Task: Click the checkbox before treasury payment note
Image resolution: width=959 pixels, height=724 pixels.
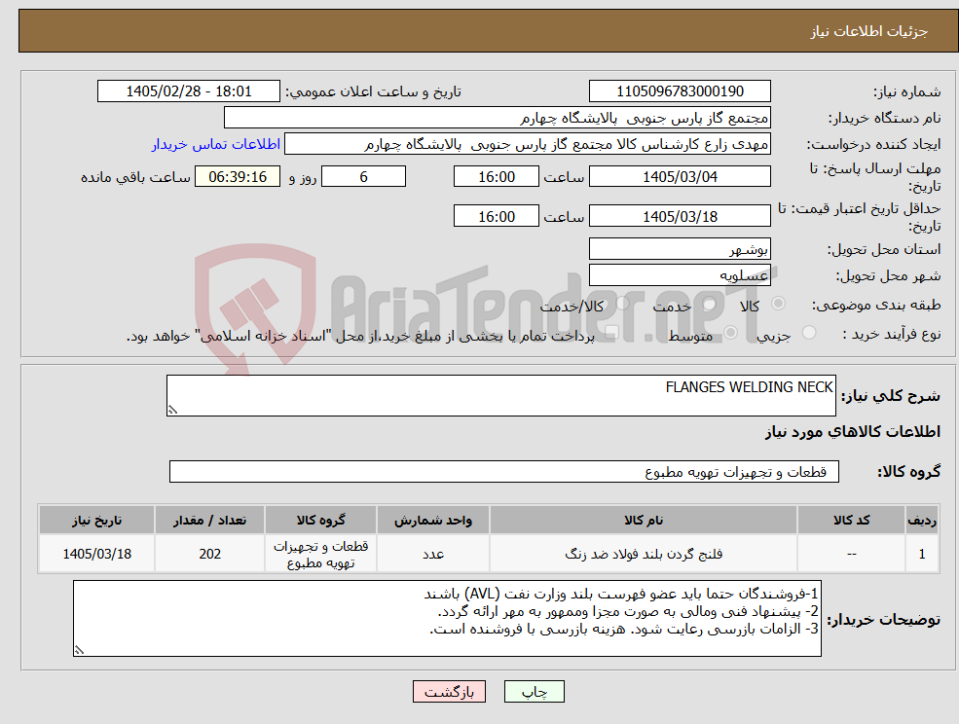Action: tap(609, 333)
